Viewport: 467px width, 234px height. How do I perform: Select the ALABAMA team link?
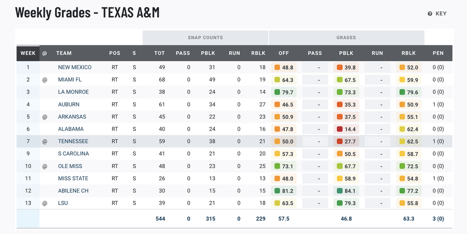tap(71, 129)
